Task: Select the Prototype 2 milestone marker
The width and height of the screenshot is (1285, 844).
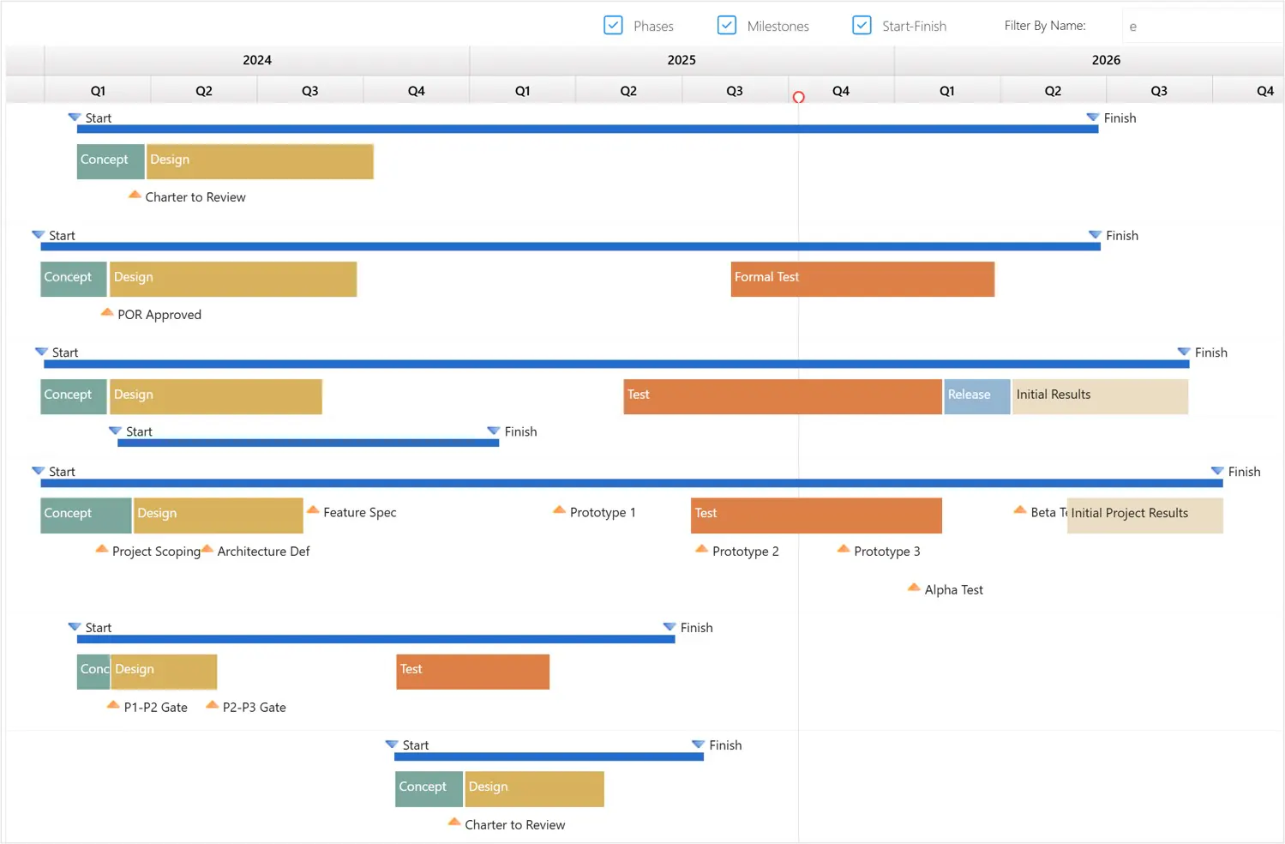Action: tap(701, 548)
